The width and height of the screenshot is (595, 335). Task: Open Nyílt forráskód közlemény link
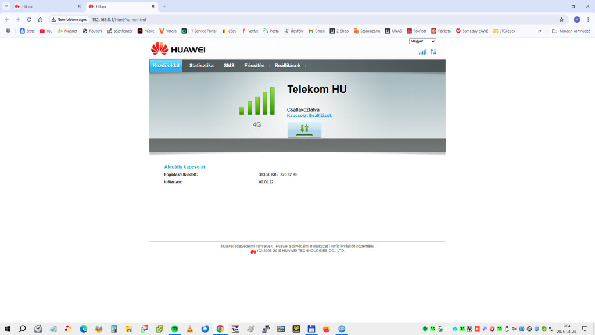click(353, 246)
